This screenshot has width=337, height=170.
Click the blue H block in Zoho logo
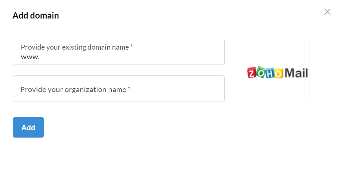tap(270, 73)
